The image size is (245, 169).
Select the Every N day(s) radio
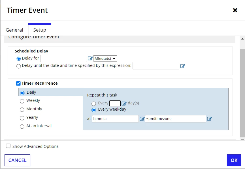[94, 104]
